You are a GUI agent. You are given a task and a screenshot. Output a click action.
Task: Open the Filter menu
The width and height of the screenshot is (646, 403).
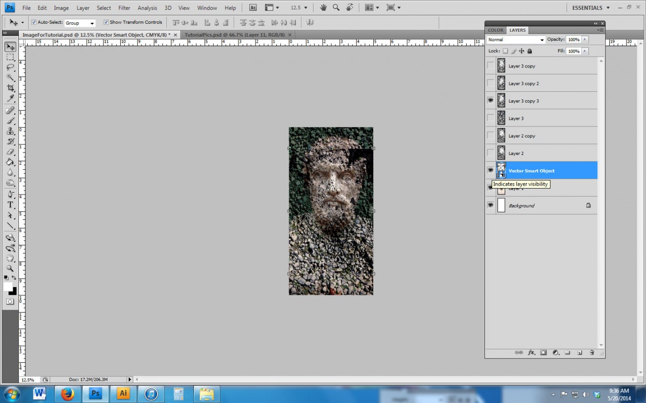tap(124, 7)
